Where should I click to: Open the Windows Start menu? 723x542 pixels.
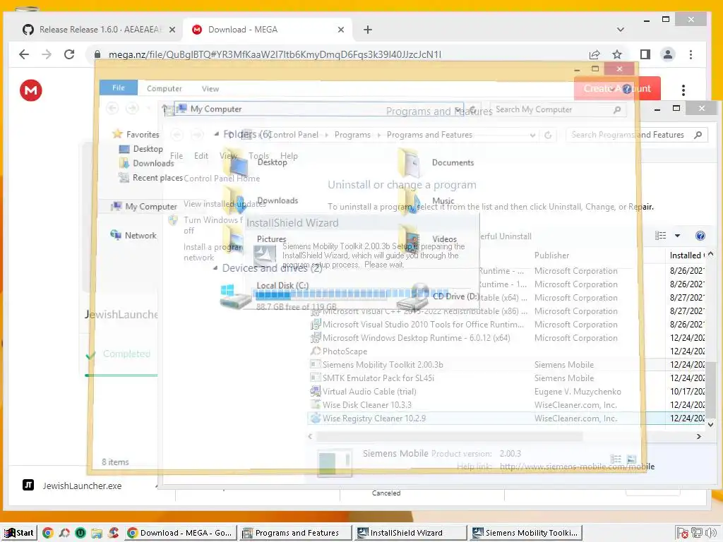coord(19,533)
